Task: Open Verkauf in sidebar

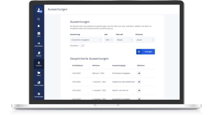Action: (39, 54)
